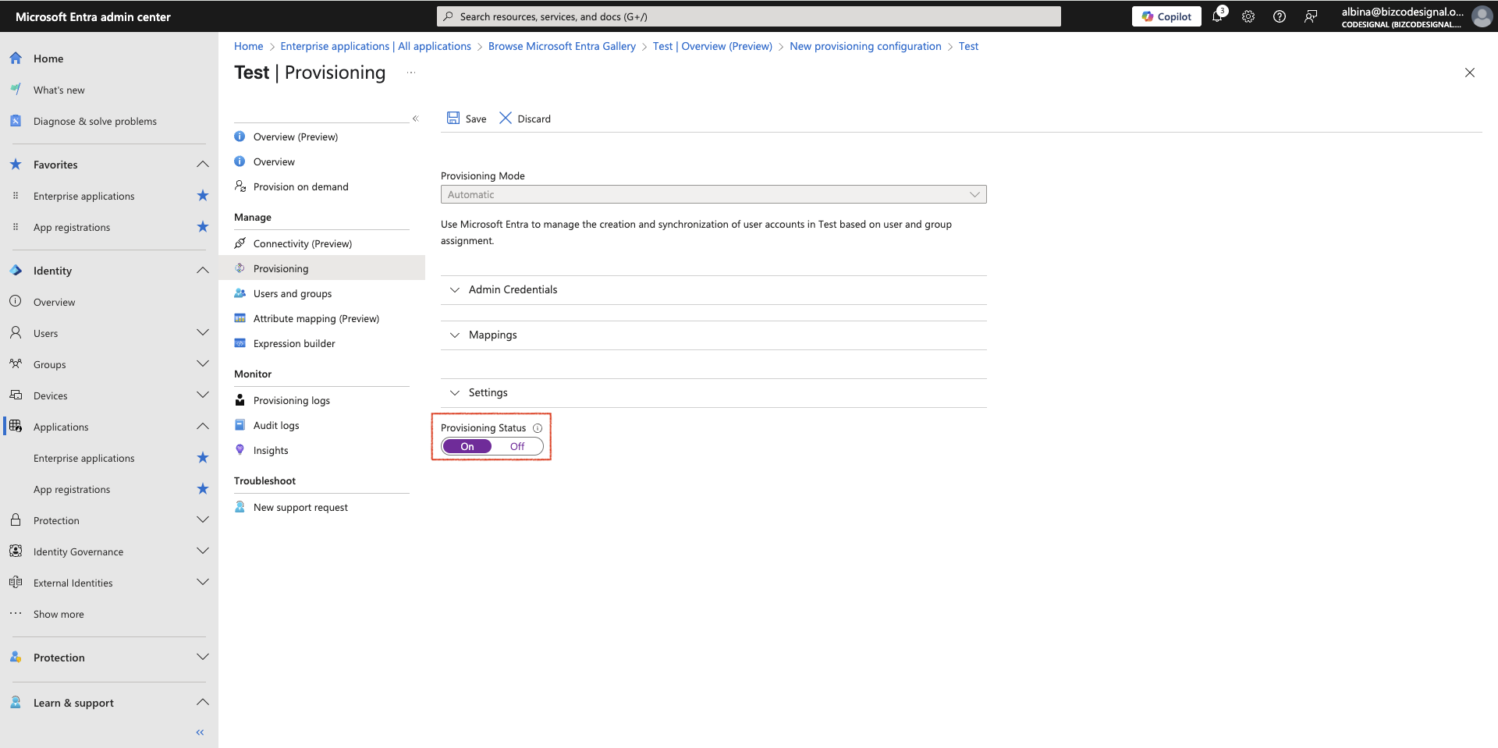Click the Discard X icon
This screenshot has width=1498, height=748.
point(506,118)
